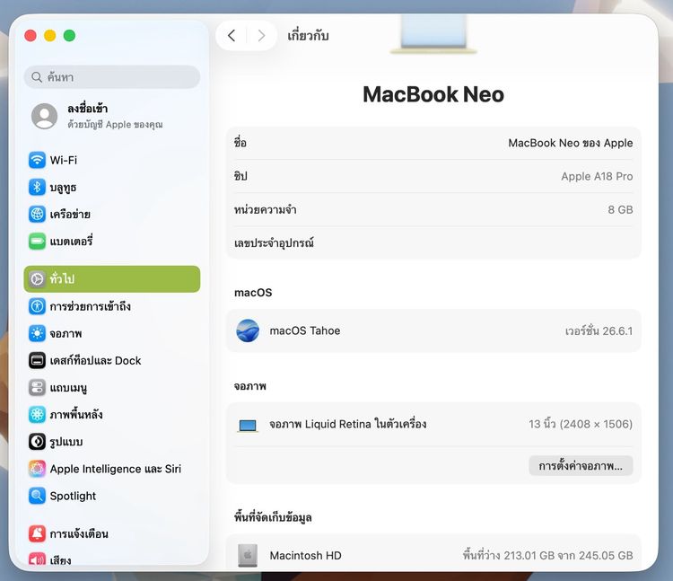673x581 pixels.
Task: Click the Menu Bar icon (แถบเมนู)
Action: click(37, 388)
